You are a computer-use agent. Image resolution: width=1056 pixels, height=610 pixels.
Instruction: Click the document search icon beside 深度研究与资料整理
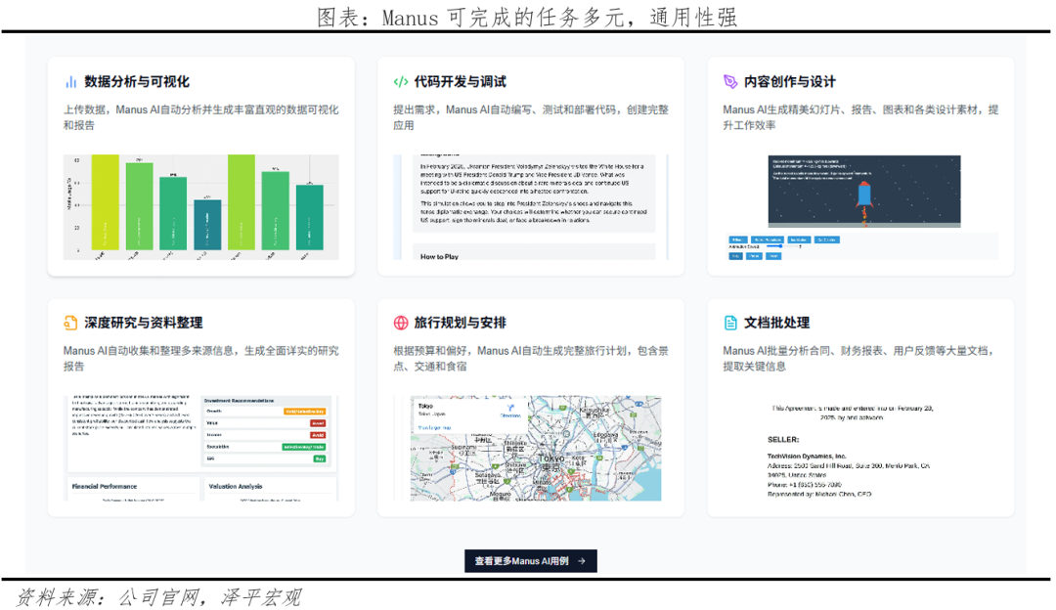click(x=70, y=323)
